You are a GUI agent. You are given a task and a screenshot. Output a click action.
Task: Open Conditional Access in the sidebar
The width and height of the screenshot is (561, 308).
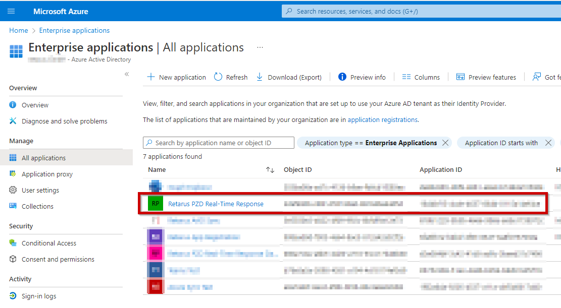point(48,243)
